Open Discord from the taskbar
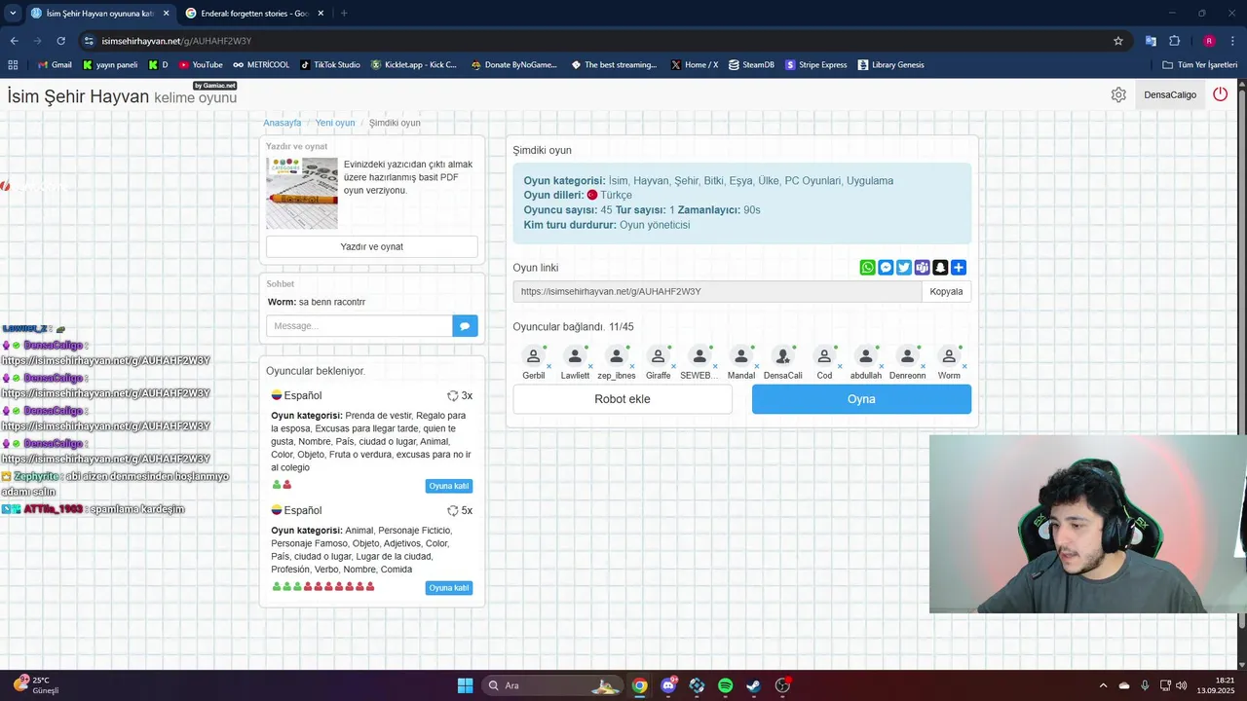The width and height of the screenshot is (1247, 701). point(668,685)
